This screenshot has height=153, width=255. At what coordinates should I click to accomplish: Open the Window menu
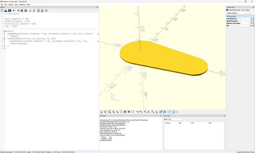point(23,4)
